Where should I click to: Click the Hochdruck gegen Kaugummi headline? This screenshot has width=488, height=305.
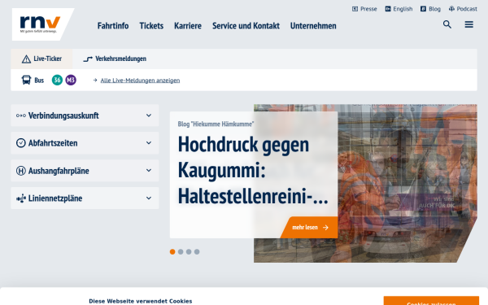[253, 170]
